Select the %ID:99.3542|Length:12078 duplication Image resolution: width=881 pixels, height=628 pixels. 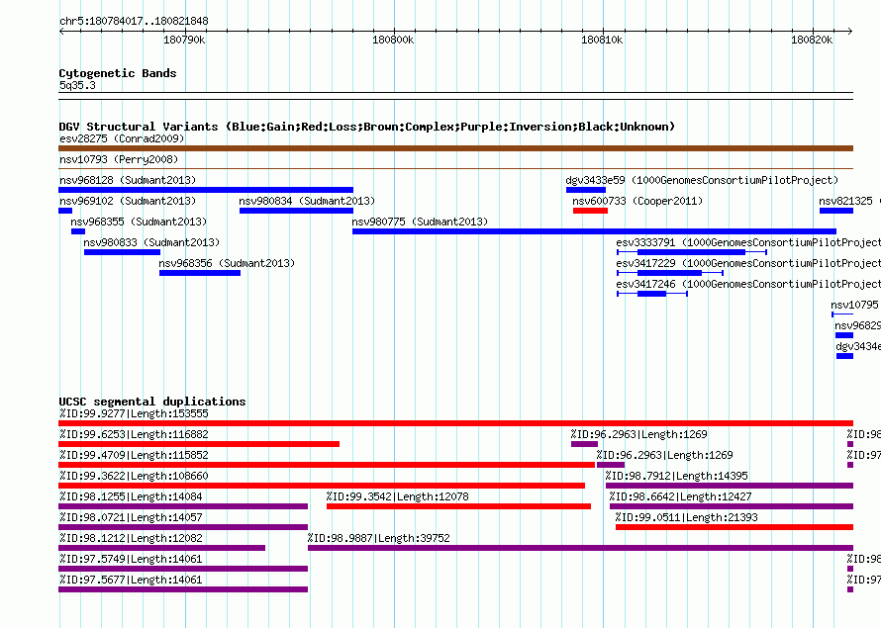pos(458,506)
